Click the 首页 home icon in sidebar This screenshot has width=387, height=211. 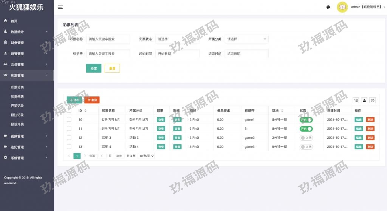click(6, 21)
